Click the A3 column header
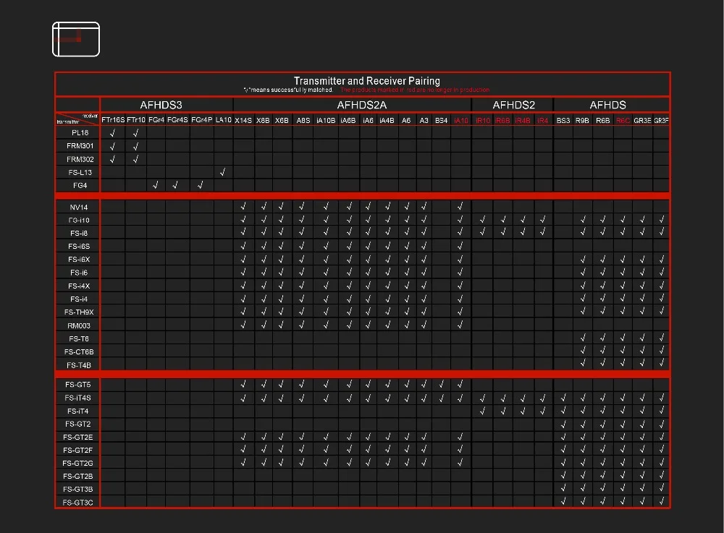The width and height of the screenshot is (724, 533). pos(424,120)
